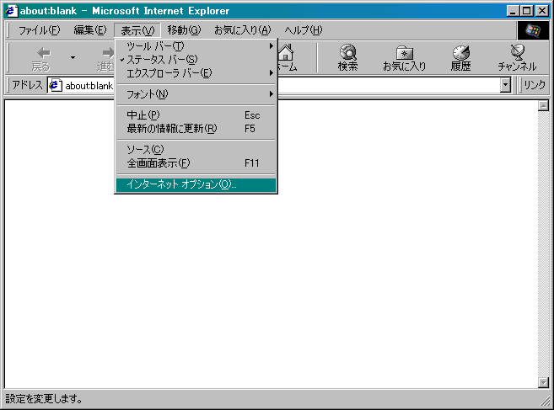Screen dimensions: 554x410
Task: Expand the エクスプローラ バー(E) submenu
Action: [x=196, y=73]
